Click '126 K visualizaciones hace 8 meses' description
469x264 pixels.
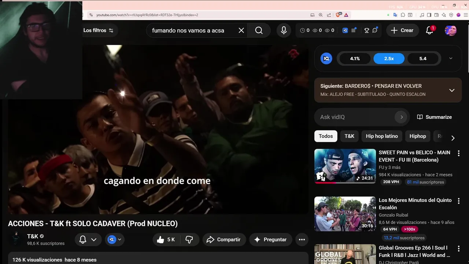click(x=55, y=260)
